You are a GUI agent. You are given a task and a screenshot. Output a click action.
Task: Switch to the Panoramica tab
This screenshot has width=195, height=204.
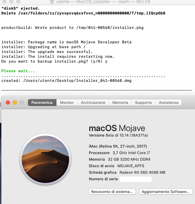(42, 103)
